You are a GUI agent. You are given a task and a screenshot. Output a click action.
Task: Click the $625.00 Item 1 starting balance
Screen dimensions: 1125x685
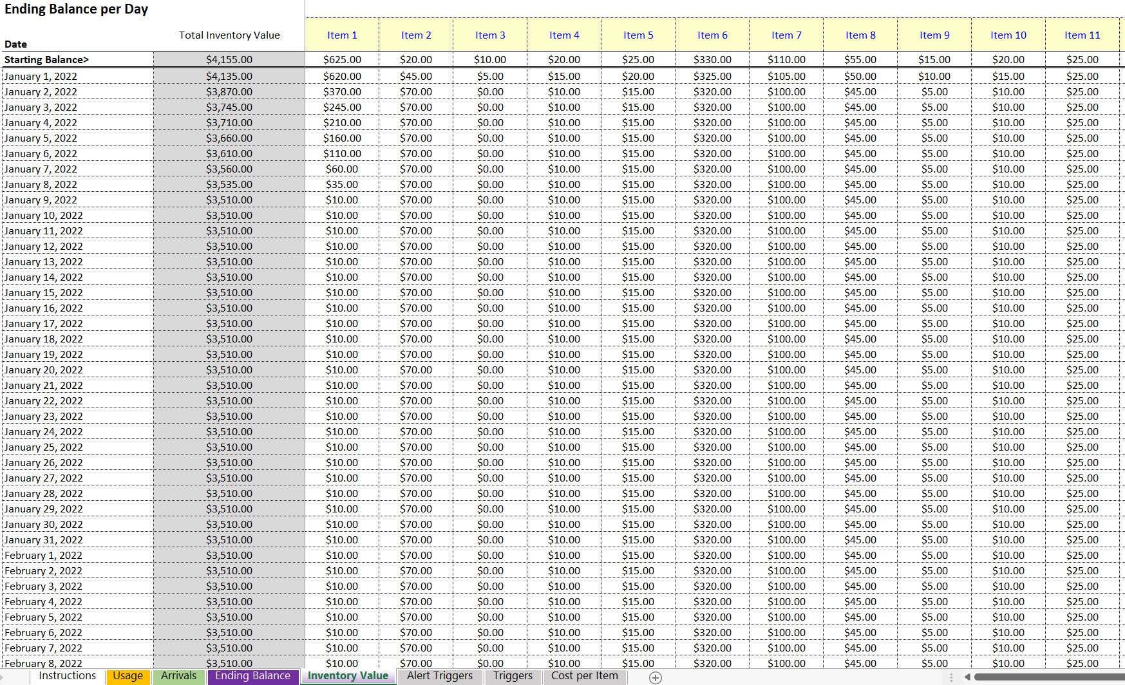pos(342,59)
